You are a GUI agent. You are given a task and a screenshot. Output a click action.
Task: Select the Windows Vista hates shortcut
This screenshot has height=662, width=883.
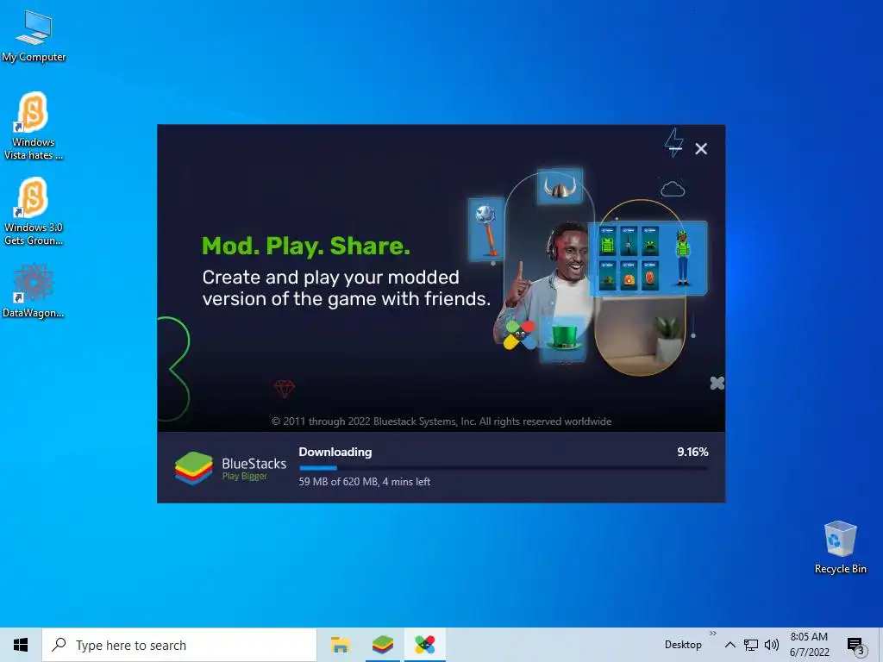[34, 126]
